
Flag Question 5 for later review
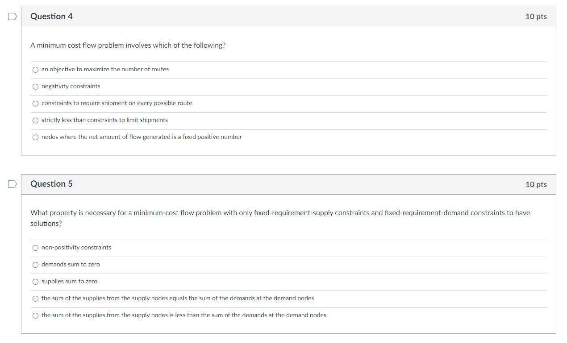point(12,184)
